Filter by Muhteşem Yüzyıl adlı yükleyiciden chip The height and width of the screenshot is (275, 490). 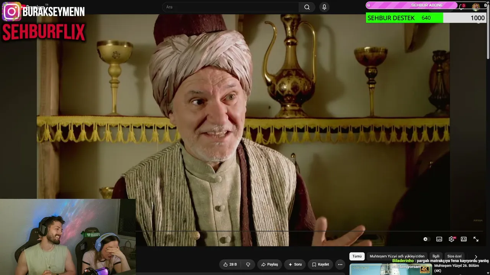(397, 256)
